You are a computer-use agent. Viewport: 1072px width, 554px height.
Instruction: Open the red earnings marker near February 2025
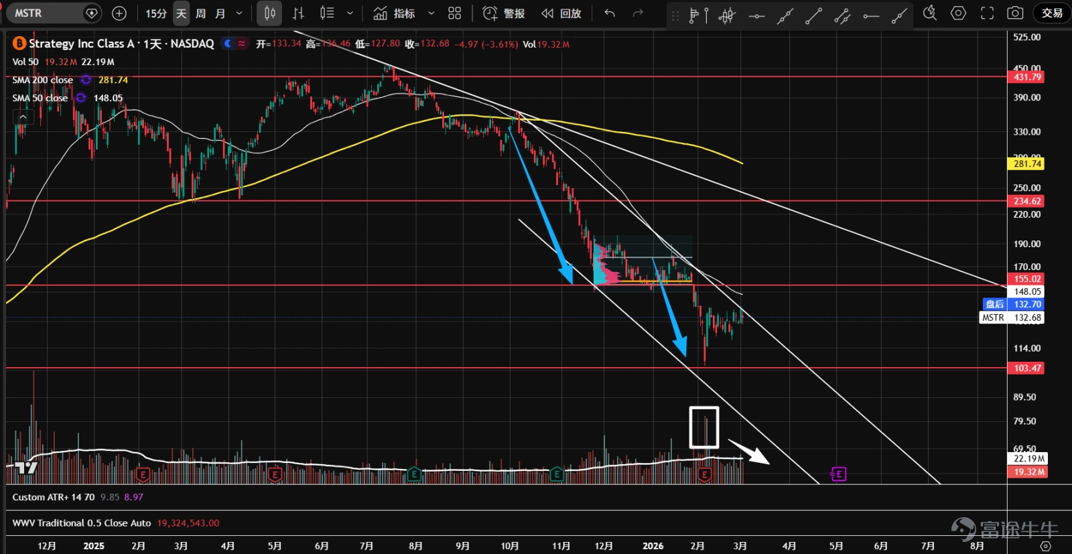(142, 474)
